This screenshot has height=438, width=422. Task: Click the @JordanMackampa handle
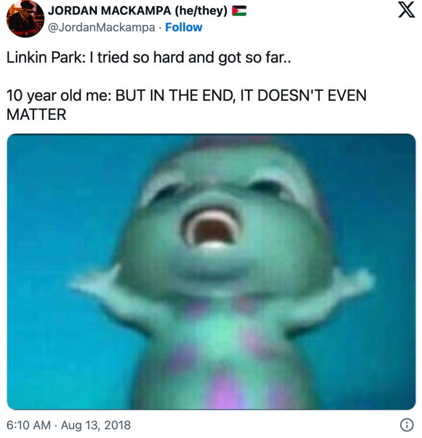coord(102,27)
